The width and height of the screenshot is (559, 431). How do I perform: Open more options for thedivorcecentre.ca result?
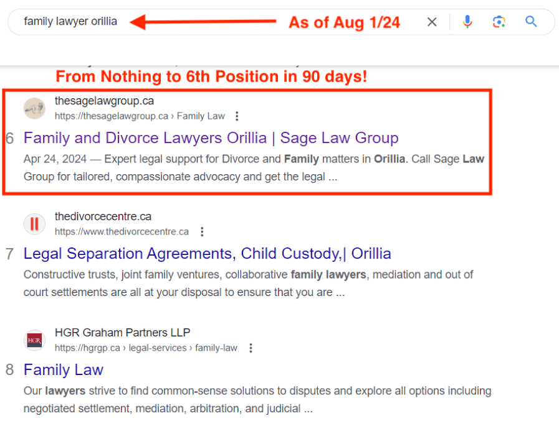[x=201, y=232]
